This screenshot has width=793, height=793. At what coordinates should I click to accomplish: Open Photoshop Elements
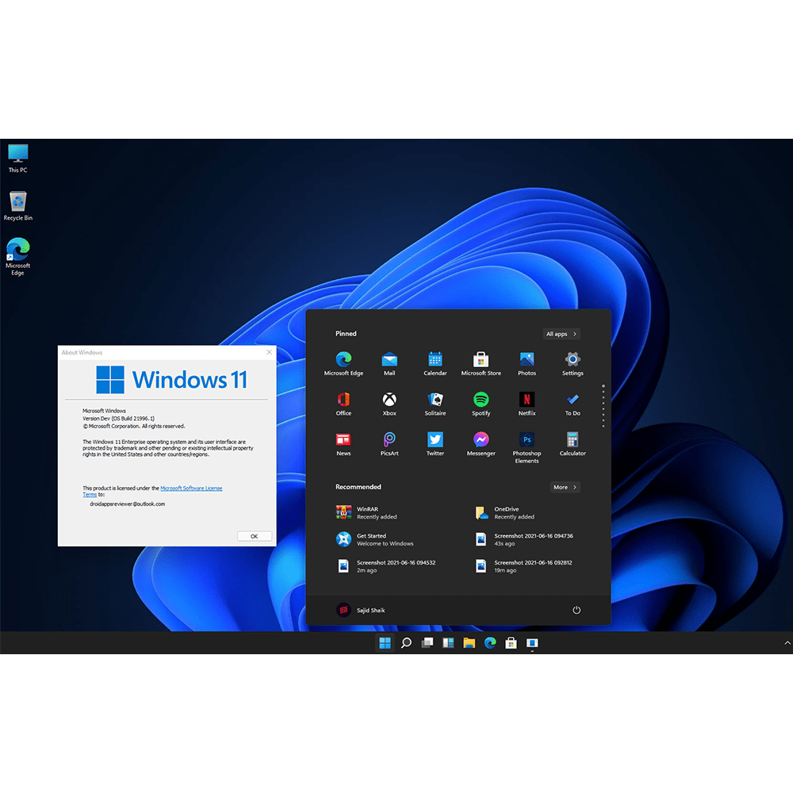(527, 447)
